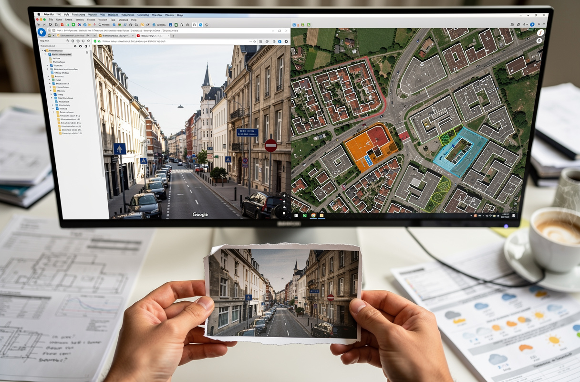The width and height of the screenshot is (580, 382).
Task: Open Help in the macOS top menu bar
Action: (180, 15)
